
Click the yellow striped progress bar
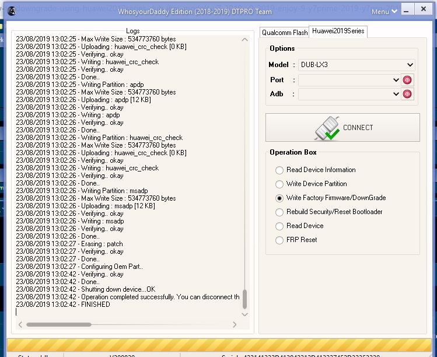tap(219, 345)
